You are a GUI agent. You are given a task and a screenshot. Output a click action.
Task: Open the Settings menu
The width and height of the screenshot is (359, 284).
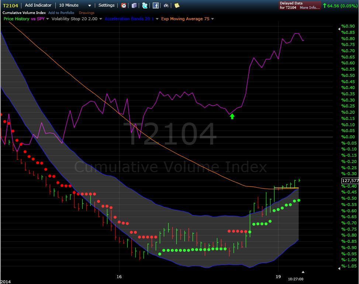click(107, 5)
